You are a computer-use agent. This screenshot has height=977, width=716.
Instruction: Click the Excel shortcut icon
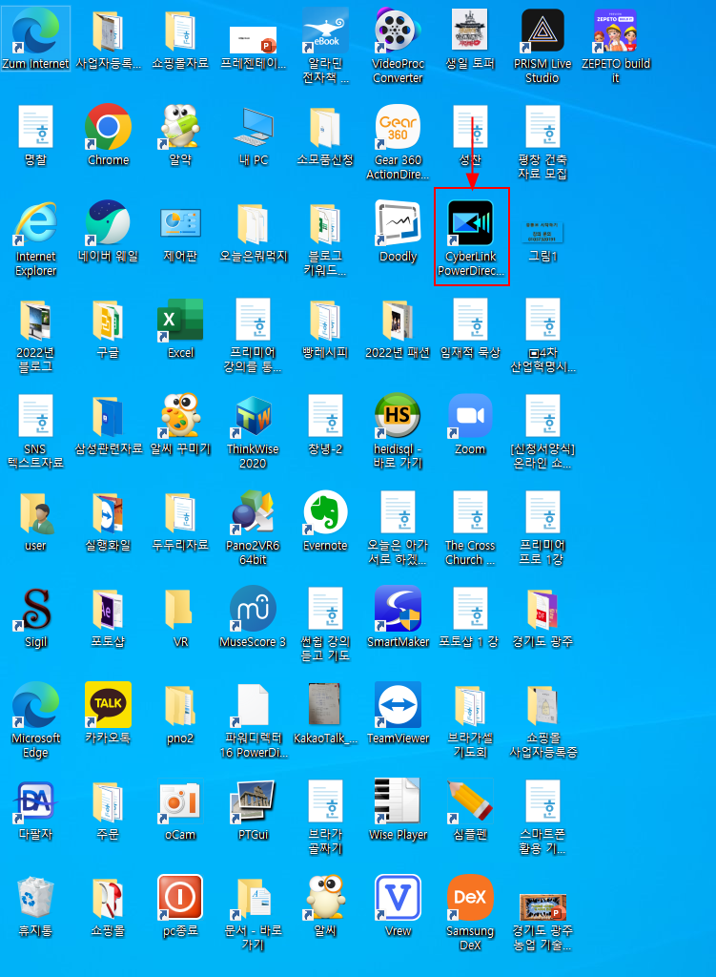pos(180,321)
